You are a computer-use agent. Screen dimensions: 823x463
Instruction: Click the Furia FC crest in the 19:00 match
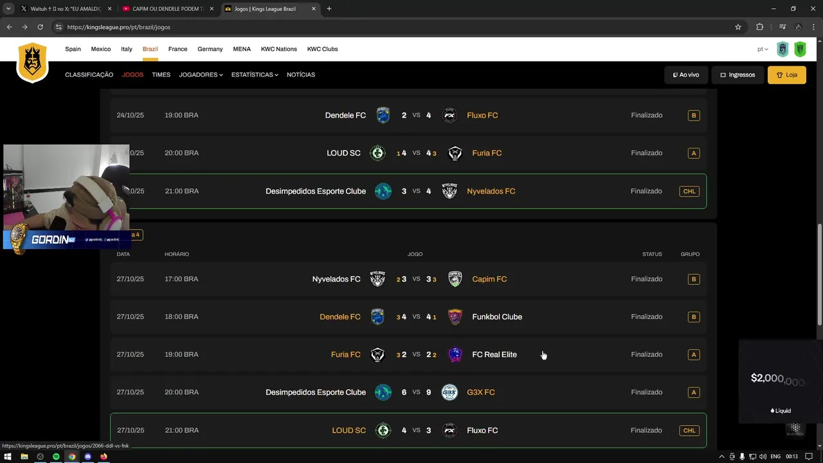pyautogui.click(x=377, y=354)
